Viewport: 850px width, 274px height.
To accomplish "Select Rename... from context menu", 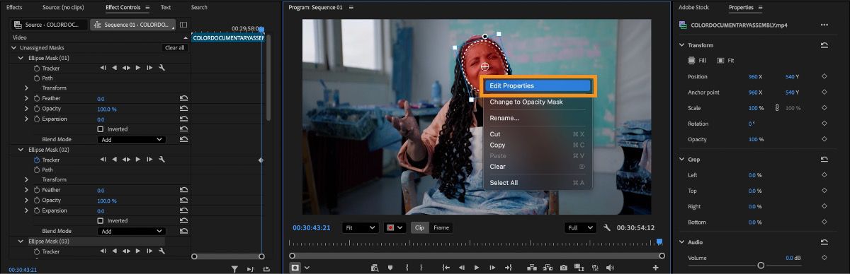I will click(x=538, y=118).
